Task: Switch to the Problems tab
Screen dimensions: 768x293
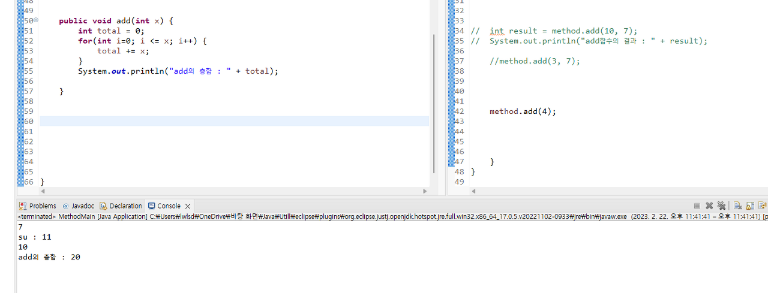Action: point(37,206)
